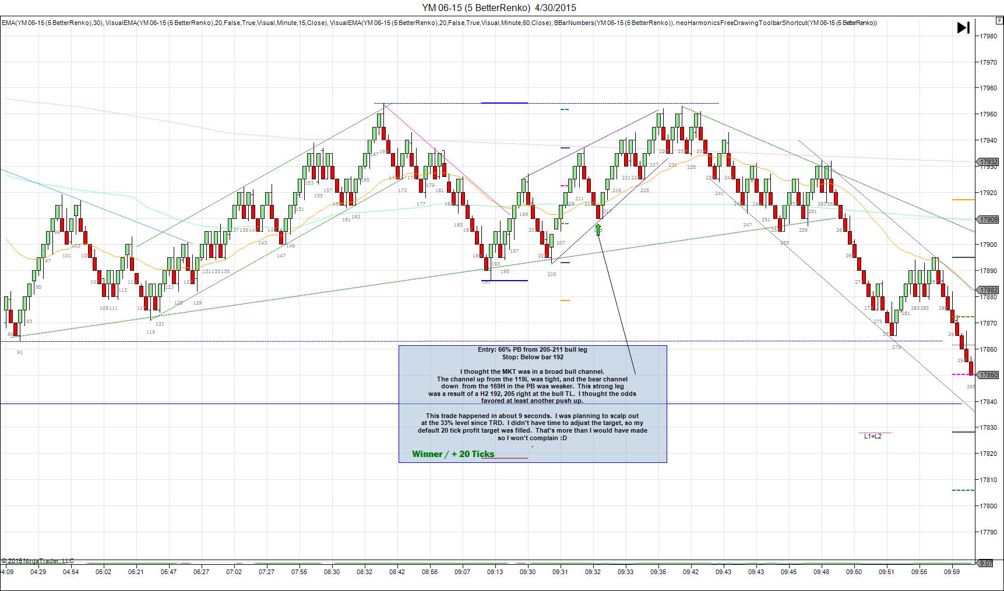The image size is (1004, 591).
Task: Click the bar number 279 label
Action: point(896,347)
